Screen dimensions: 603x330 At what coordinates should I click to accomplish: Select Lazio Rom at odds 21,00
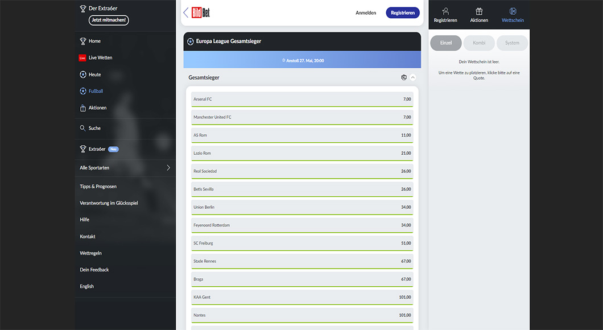(302, 153)
